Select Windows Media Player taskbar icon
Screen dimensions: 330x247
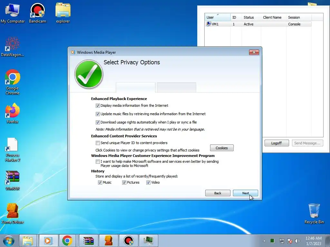click(48, 241)
